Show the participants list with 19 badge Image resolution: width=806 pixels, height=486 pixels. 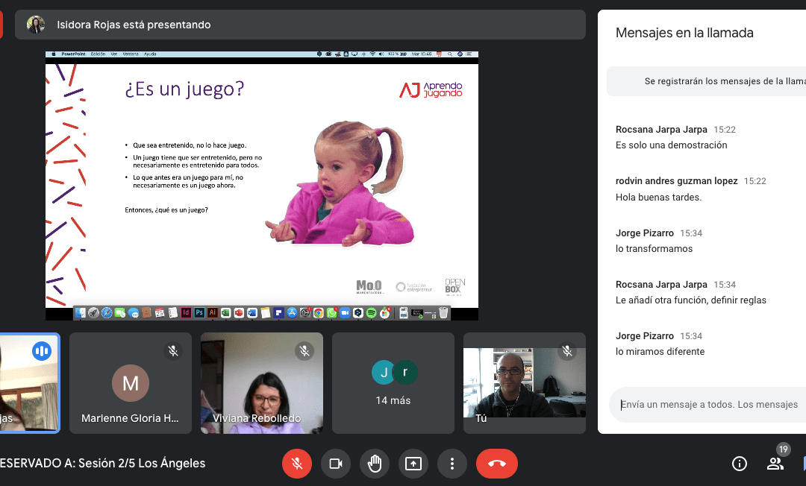775,463
